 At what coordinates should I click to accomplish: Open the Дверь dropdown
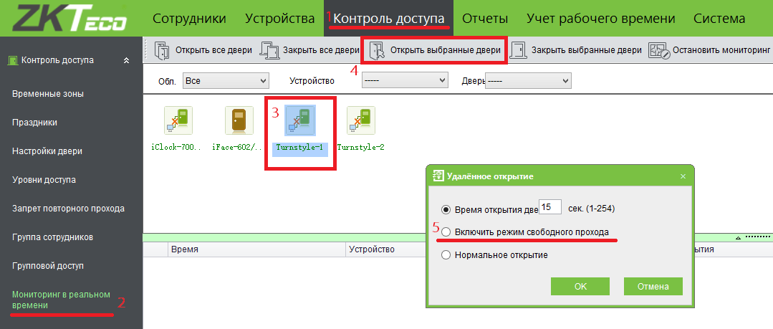529,80
